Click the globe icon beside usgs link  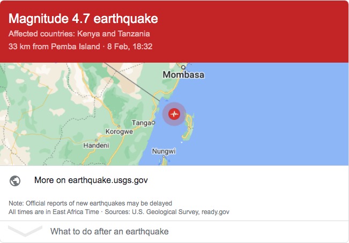[x=15, y=180]
